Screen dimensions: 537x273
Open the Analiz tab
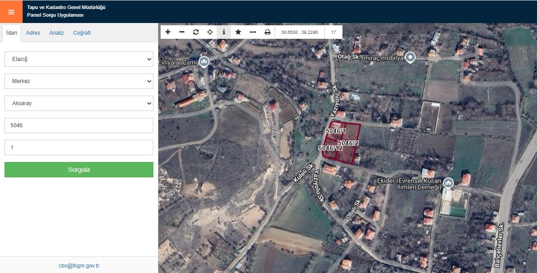click(57, 33)
